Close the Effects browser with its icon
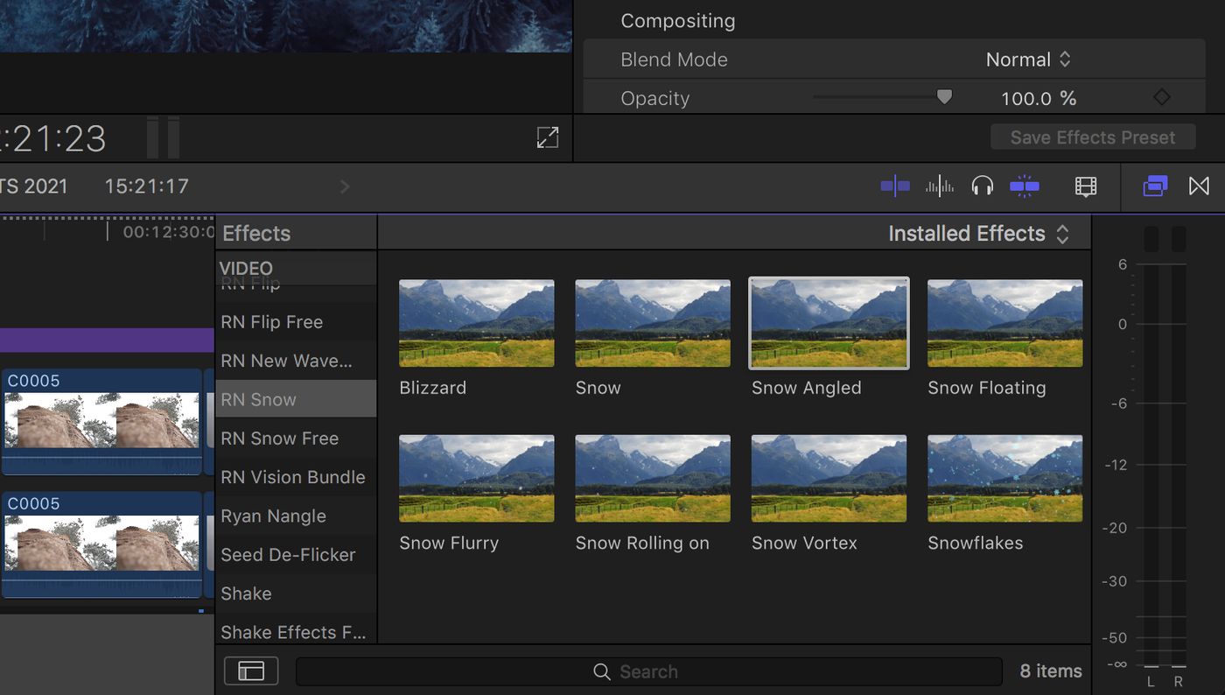 (1155, 186)
